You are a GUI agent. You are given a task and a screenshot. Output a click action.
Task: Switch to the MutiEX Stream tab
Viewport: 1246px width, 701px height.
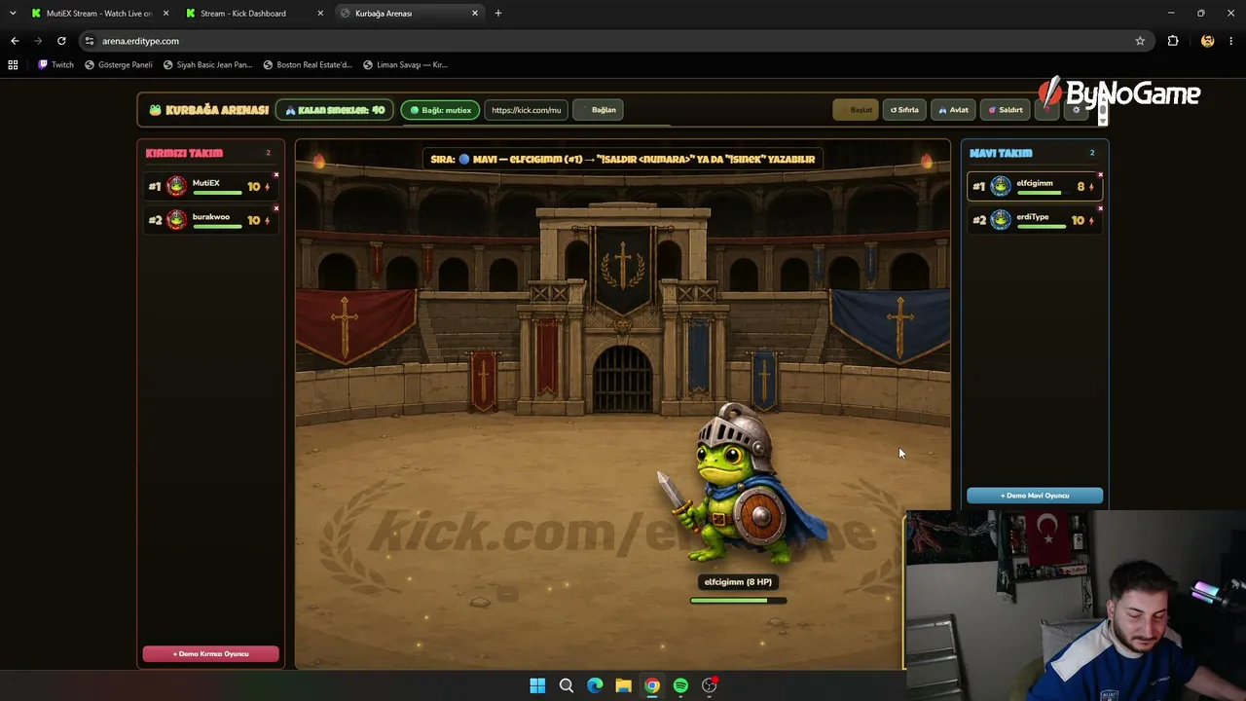99,14
